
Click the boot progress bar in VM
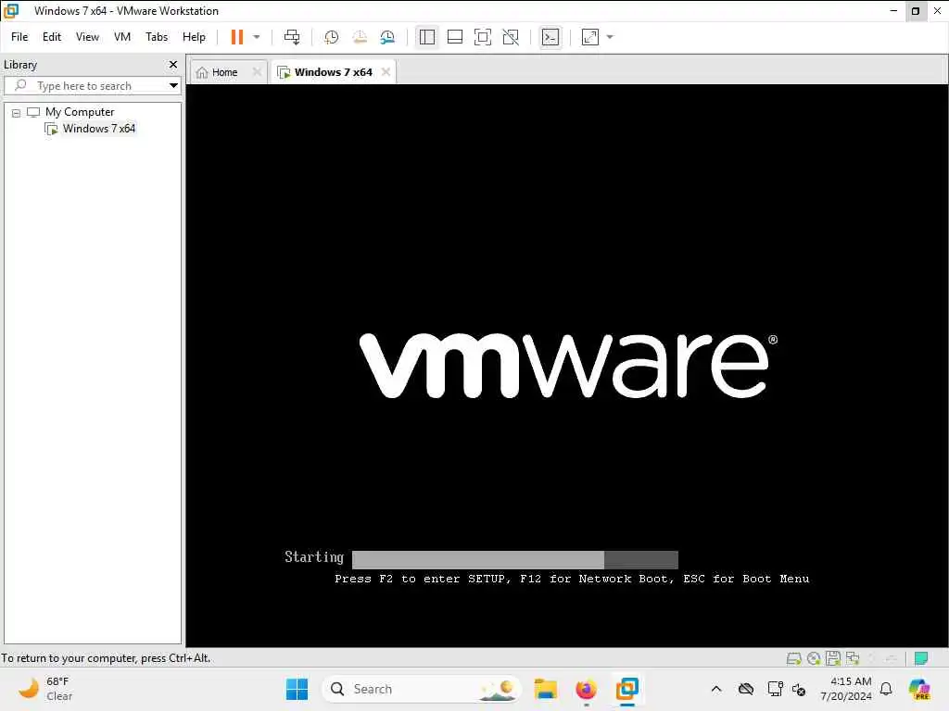515,559
